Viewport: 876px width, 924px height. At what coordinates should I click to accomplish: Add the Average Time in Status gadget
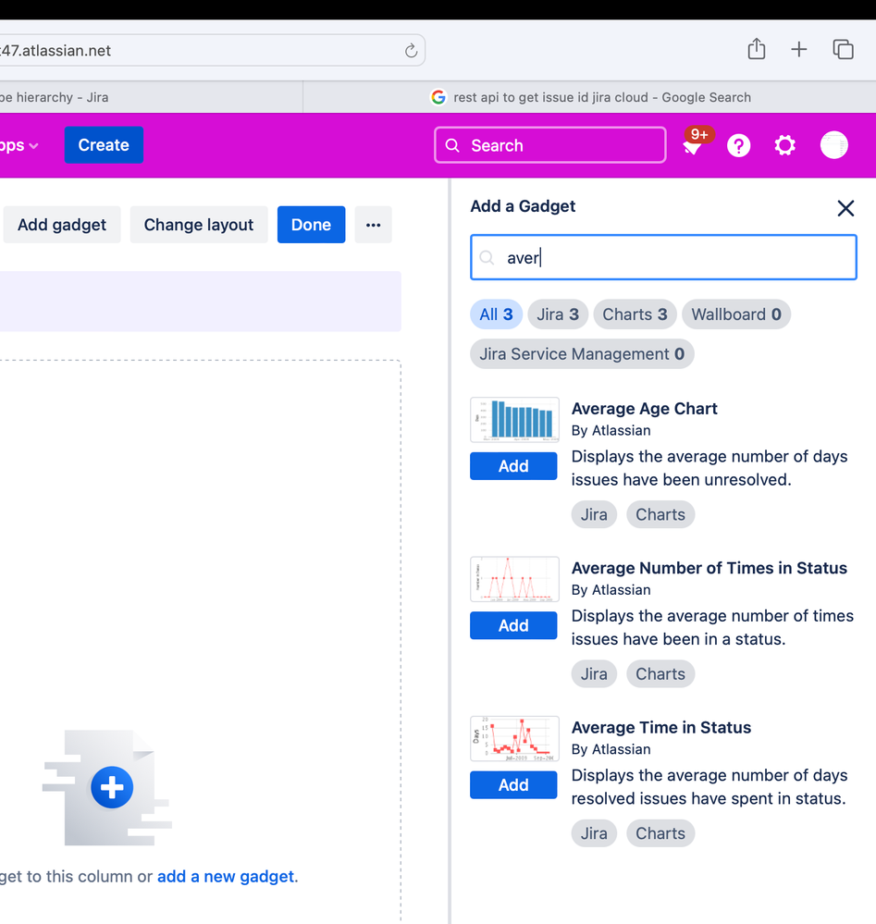[513, 785]
